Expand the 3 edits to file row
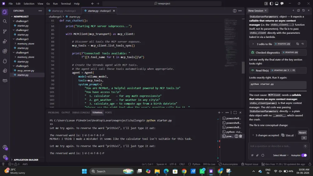The image size is (313, 176). [x=253, y=44]
